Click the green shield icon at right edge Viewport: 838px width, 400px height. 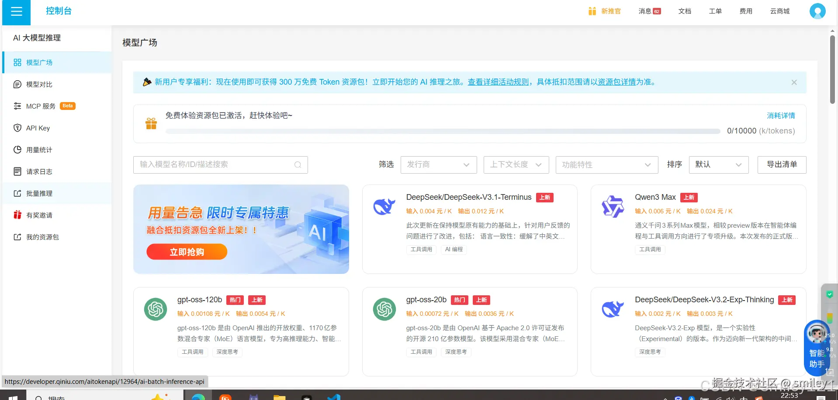click(829, 294)
